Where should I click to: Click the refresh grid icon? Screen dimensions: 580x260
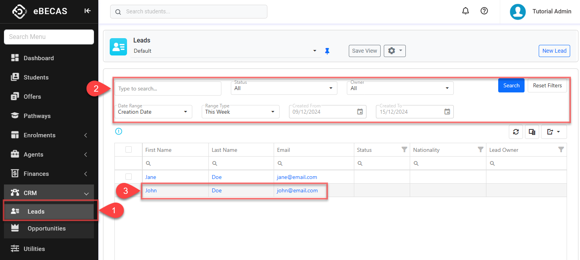click(x=516, y=132)
